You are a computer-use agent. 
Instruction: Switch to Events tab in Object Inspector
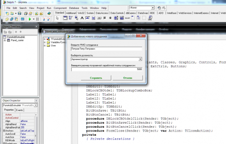19,110
